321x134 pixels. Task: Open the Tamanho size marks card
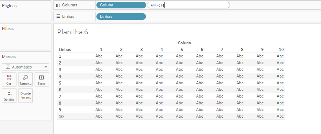click(x=26, y=79)
